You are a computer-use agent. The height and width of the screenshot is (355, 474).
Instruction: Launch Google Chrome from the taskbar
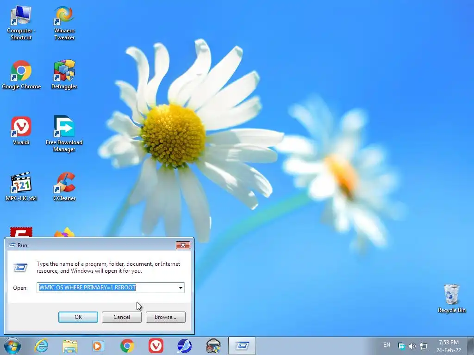point(127,346)
